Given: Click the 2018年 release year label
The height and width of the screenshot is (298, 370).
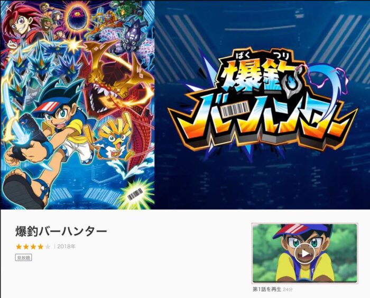Looking at the screenshot, I should click(x=66, y=247).
